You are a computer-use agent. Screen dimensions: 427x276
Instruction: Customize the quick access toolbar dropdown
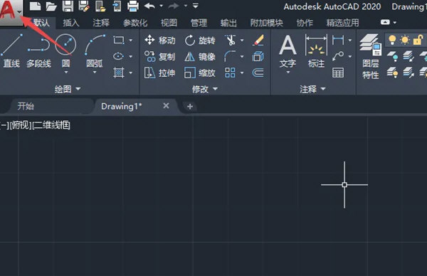[x=195, y=6]
